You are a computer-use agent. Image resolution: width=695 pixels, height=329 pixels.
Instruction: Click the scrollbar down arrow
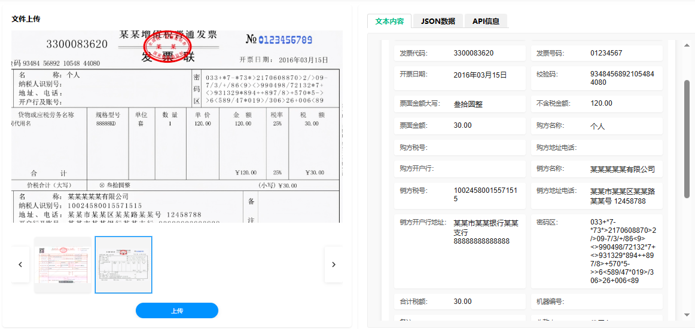[x=687, y=315]
